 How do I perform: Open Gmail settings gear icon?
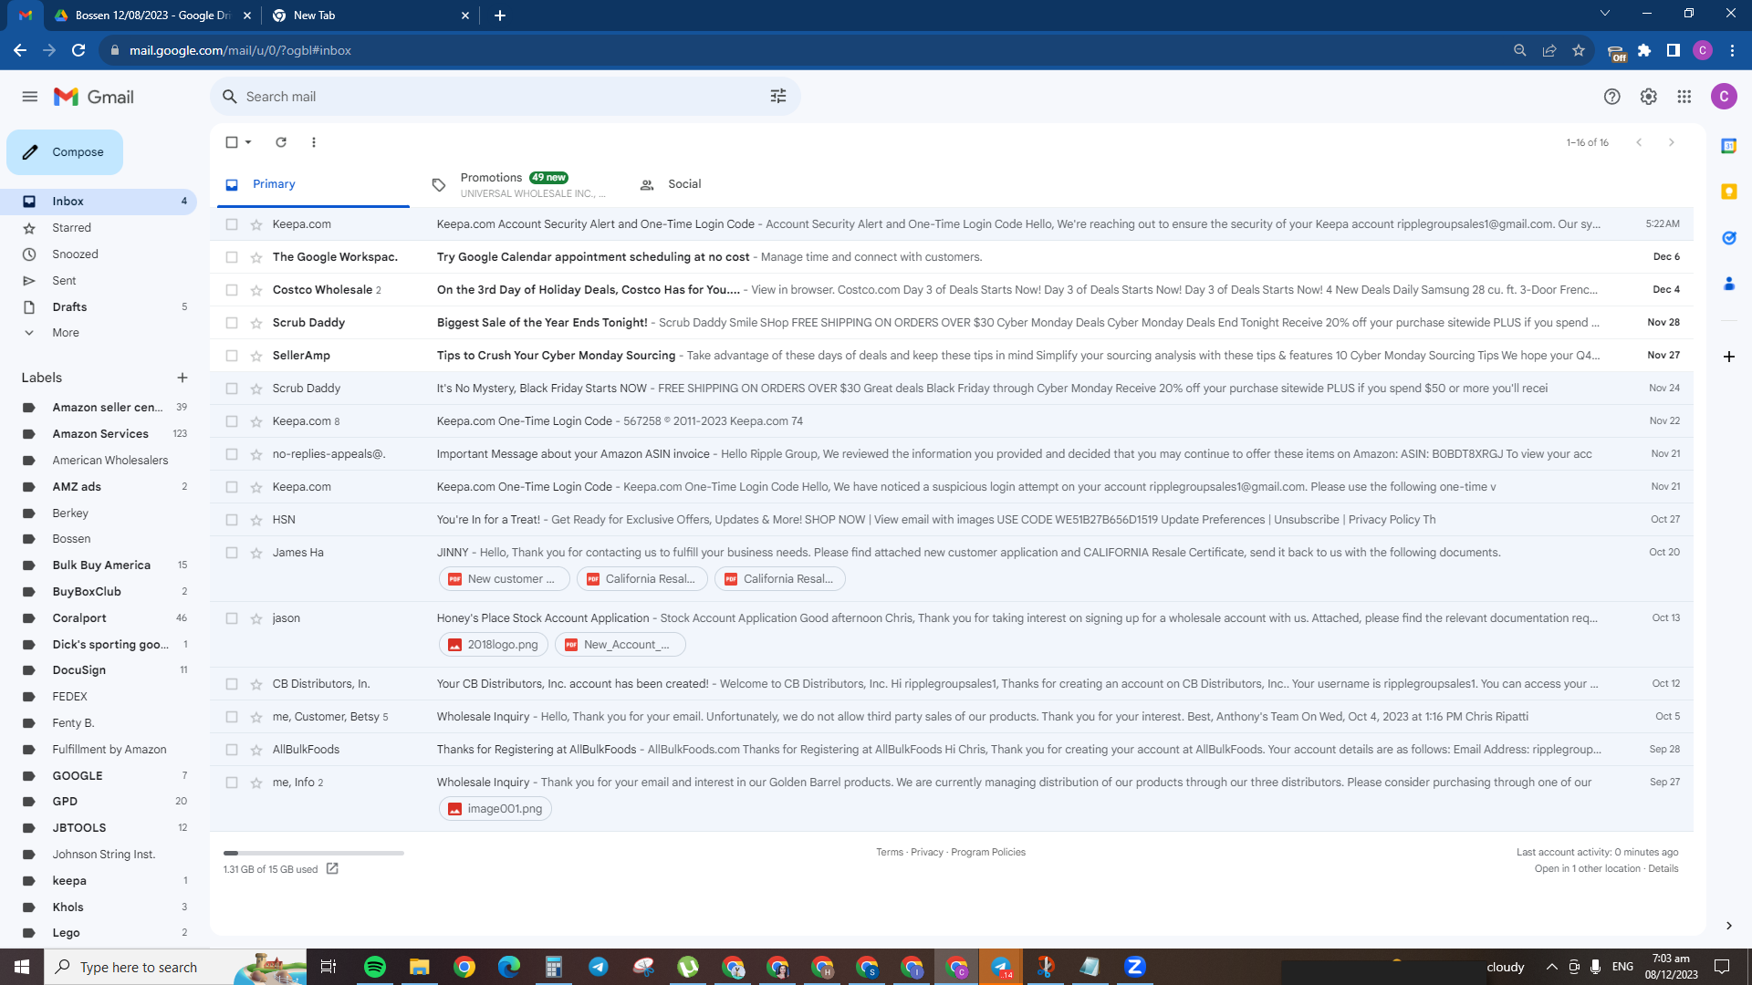[1649, 97]
